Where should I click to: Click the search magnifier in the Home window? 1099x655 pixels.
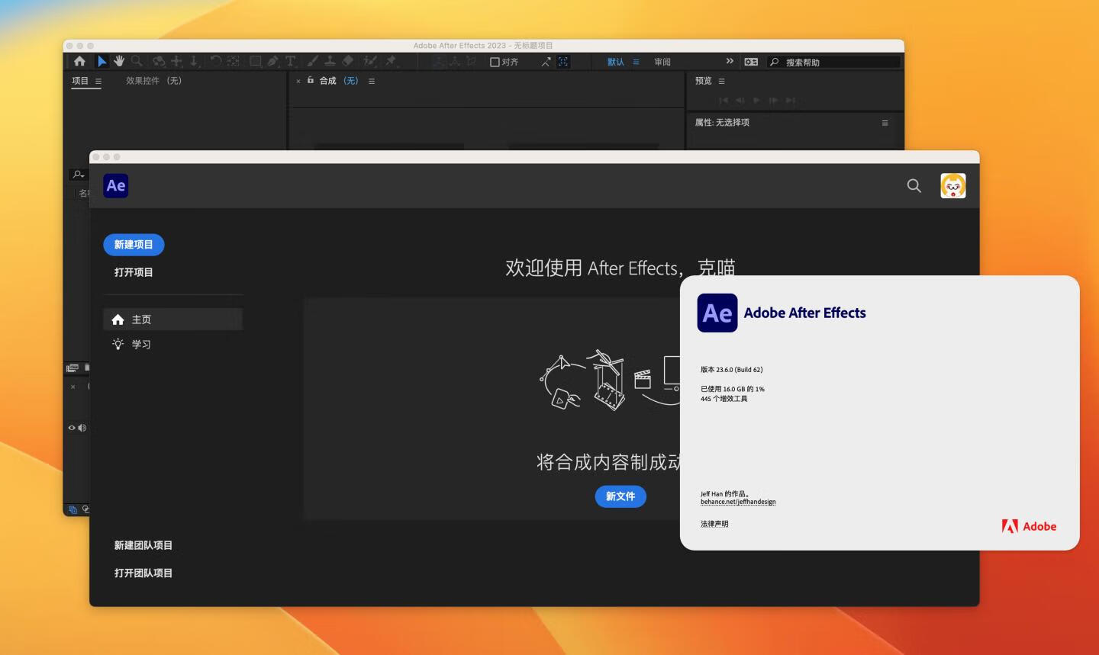click(x=914, y=185)
